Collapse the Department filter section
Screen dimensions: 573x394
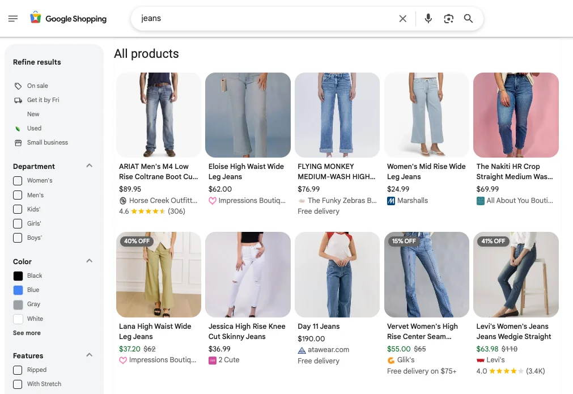coord(89,166)
